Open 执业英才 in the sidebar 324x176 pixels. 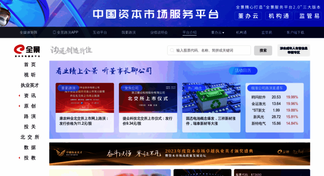[x=30, y=85]
